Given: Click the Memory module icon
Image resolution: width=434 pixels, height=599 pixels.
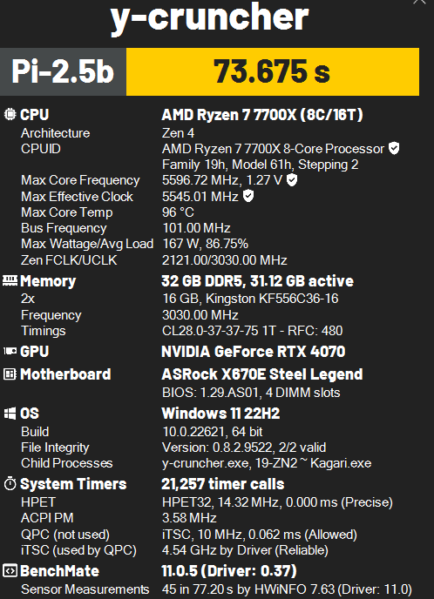Looking at the screenshot, I should (10, 280).
